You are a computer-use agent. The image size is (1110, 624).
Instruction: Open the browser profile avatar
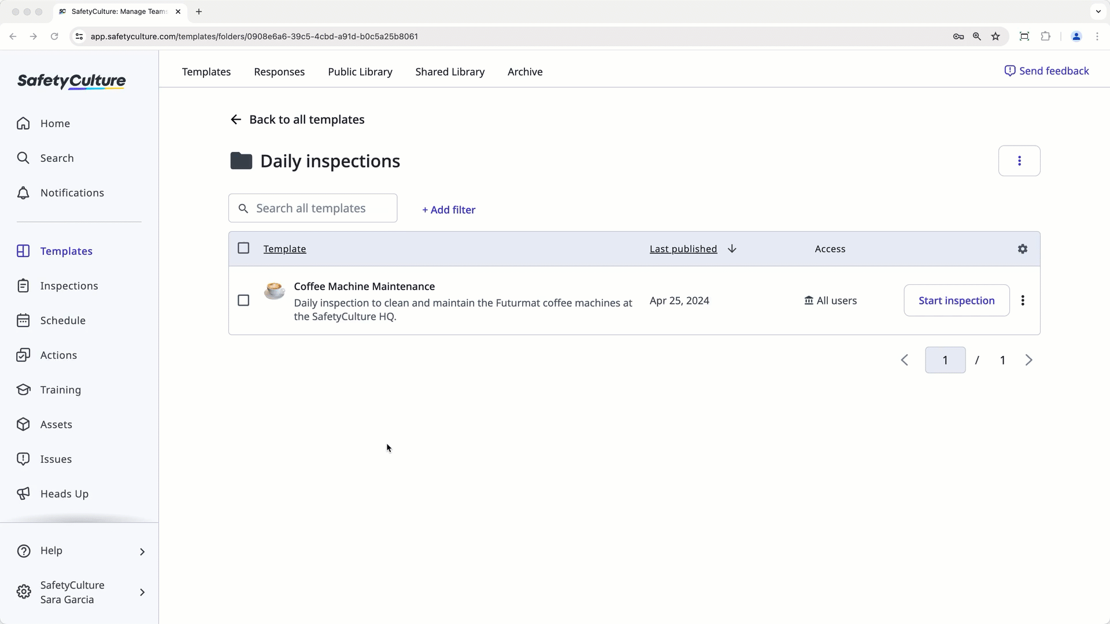(1076, 36)
